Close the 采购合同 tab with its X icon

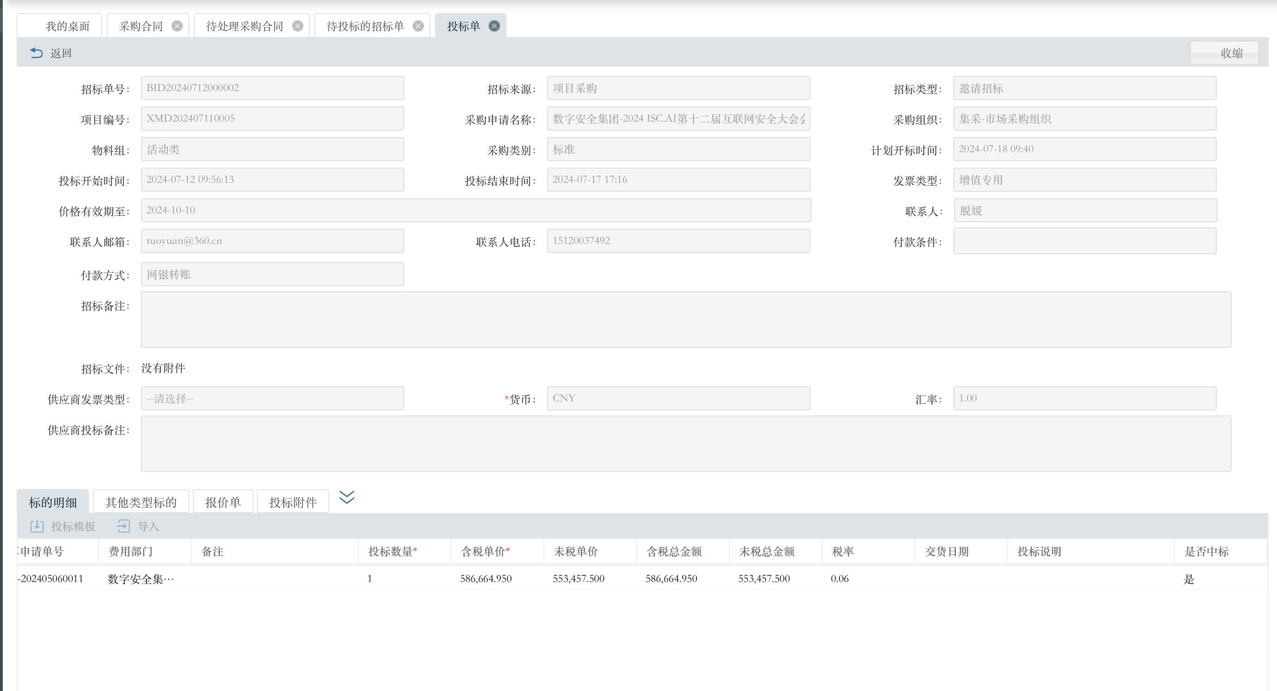point(177,26)
